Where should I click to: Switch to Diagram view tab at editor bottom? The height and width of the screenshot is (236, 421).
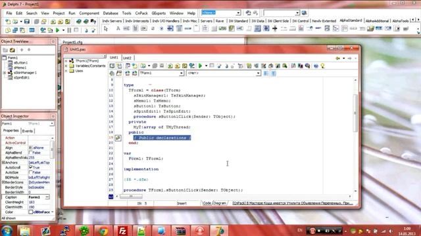click(220, 203)
